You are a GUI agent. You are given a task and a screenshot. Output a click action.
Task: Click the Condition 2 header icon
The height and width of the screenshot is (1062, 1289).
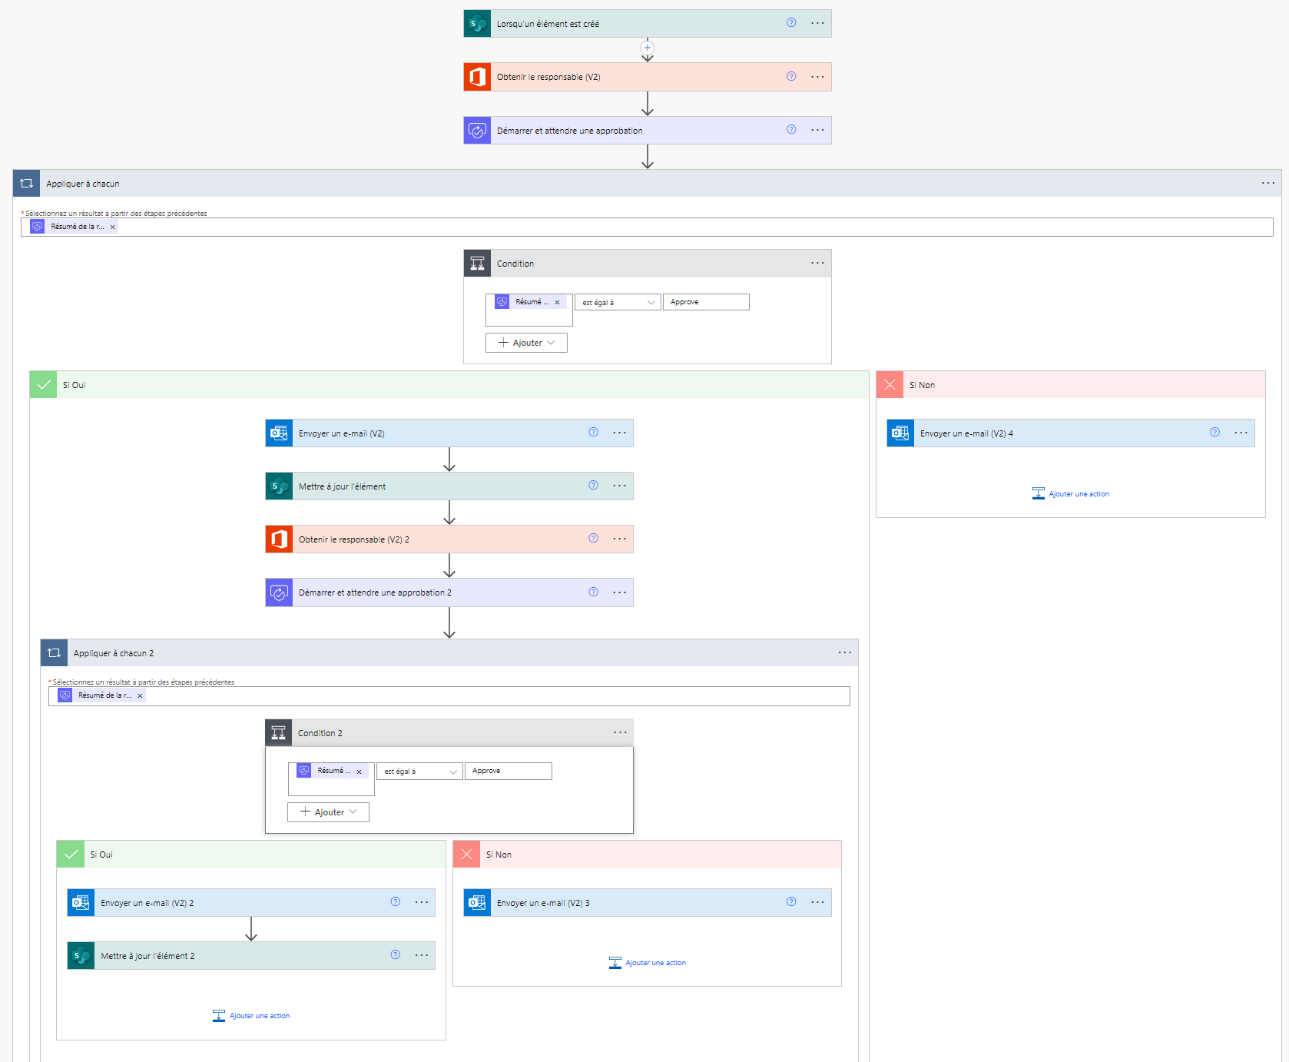click(279, 733)
